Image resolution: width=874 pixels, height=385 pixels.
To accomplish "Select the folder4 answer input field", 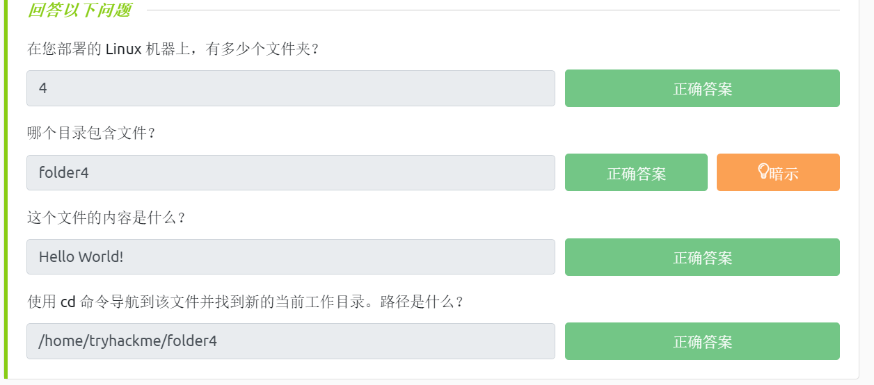I will (x=290, y=172).
